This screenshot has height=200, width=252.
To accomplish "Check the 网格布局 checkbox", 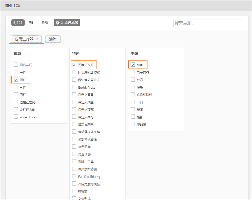I will coord(16,65).
